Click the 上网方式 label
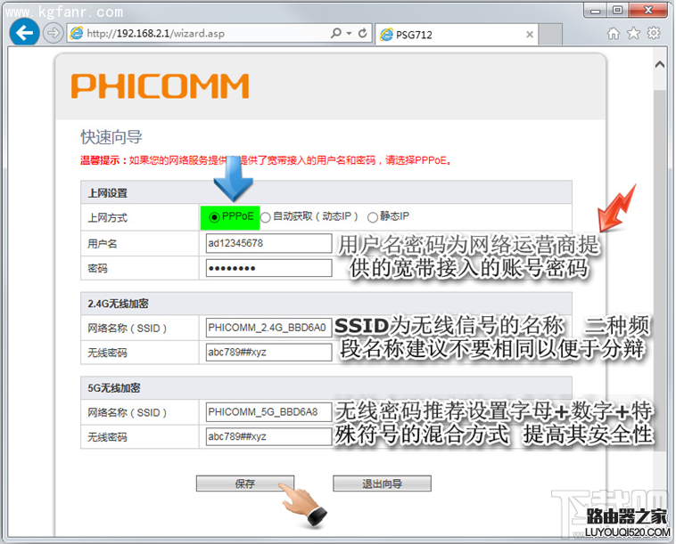The image size is (676, 544). click(108, 218)
